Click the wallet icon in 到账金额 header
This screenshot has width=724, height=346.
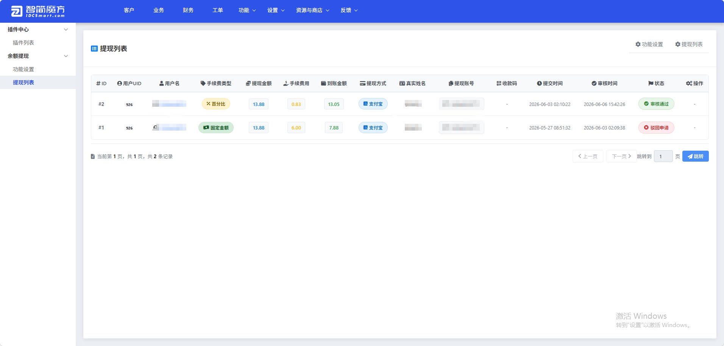click(323, 83)
